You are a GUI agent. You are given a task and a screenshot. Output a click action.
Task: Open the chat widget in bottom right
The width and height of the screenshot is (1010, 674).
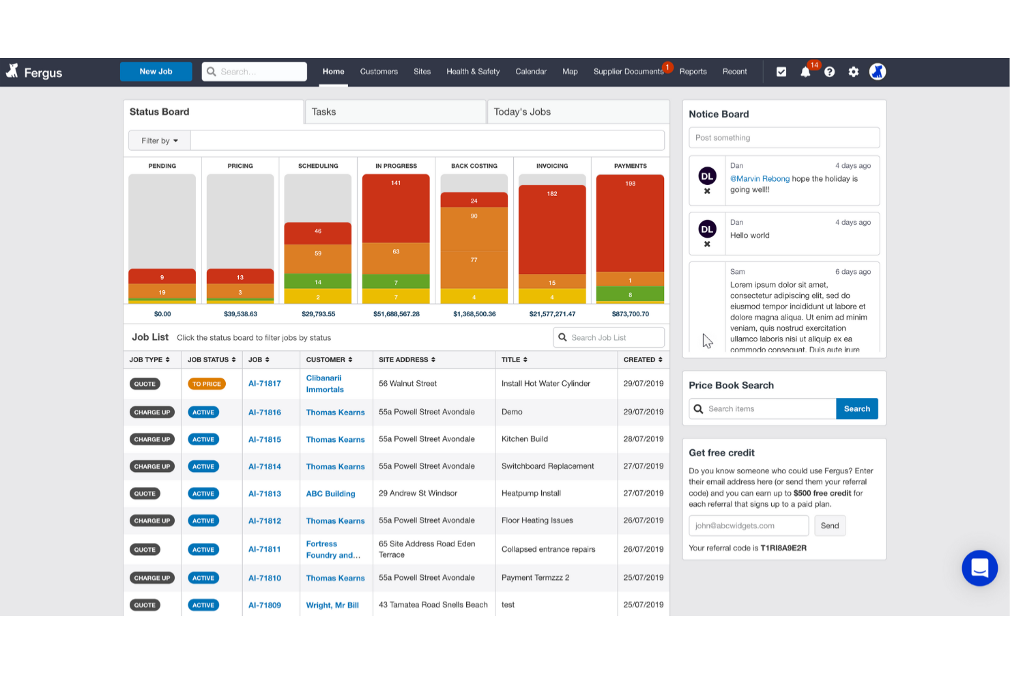pos(979,567)
